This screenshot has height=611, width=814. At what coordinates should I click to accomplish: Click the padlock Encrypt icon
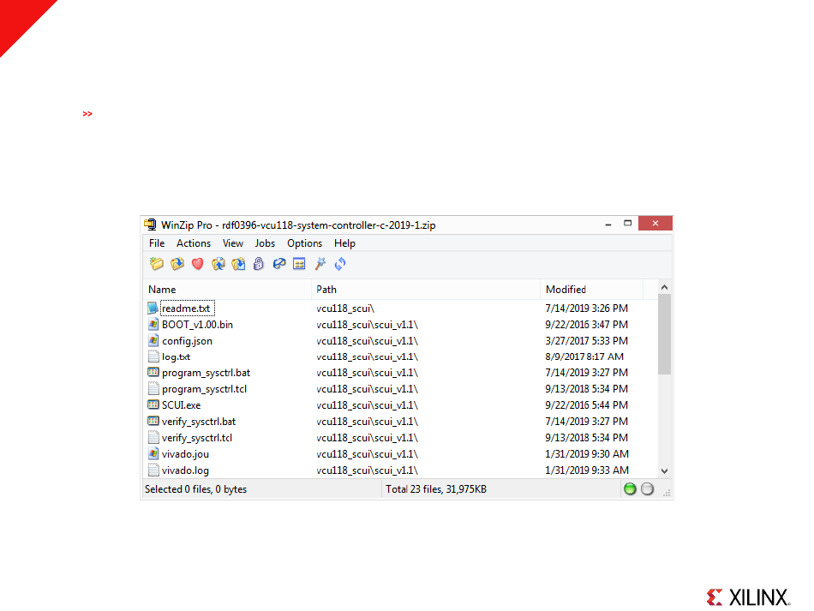(259, 264)
